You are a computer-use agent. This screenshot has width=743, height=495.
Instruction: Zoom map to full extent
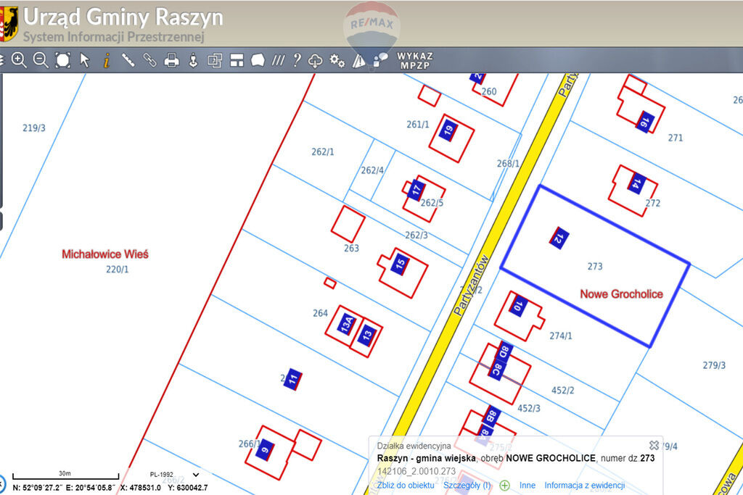[x=62, y=60]
